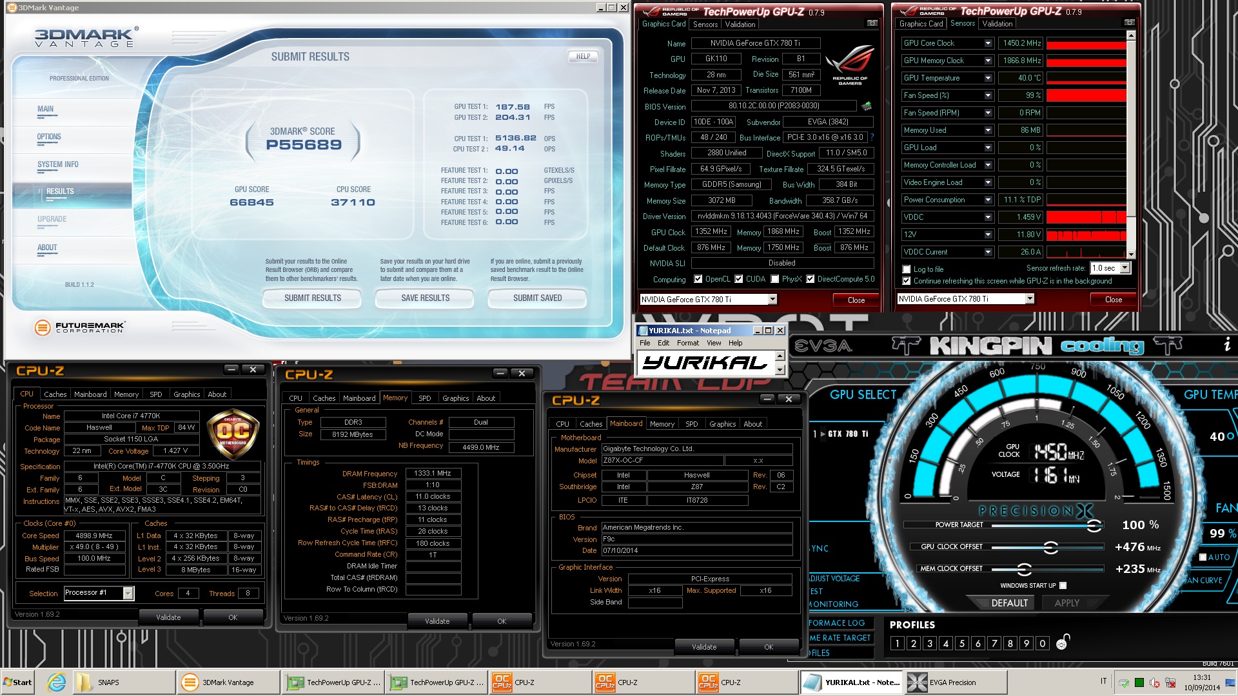
Task: Open the Sensor refresh rate dropdown
Action: pos(1125,268)
